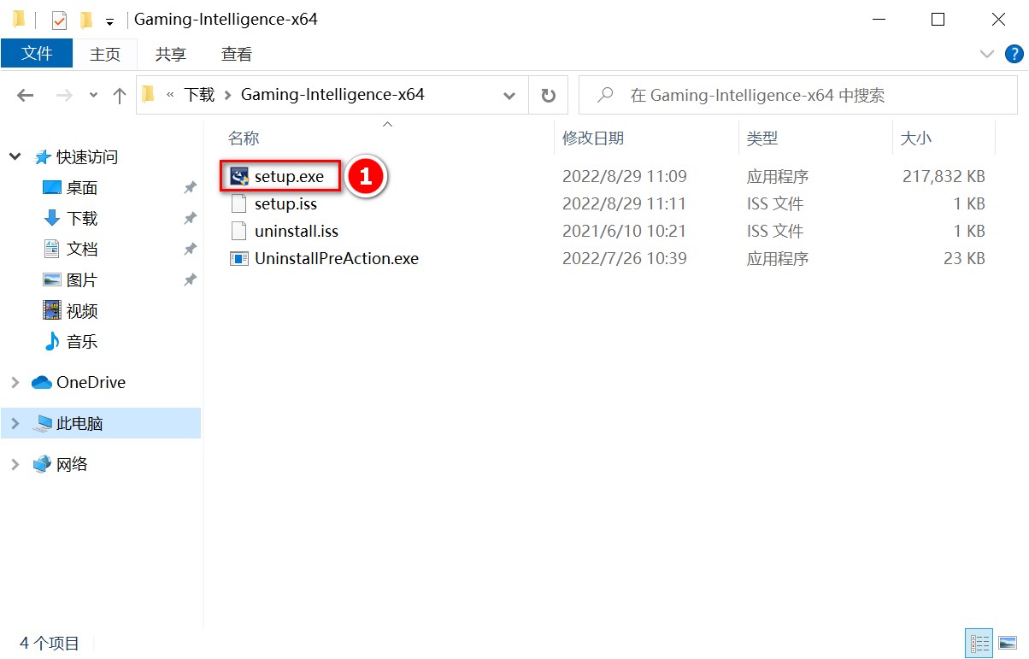Expand the ribbon with chevron arrow

click(x=986, y=55)
